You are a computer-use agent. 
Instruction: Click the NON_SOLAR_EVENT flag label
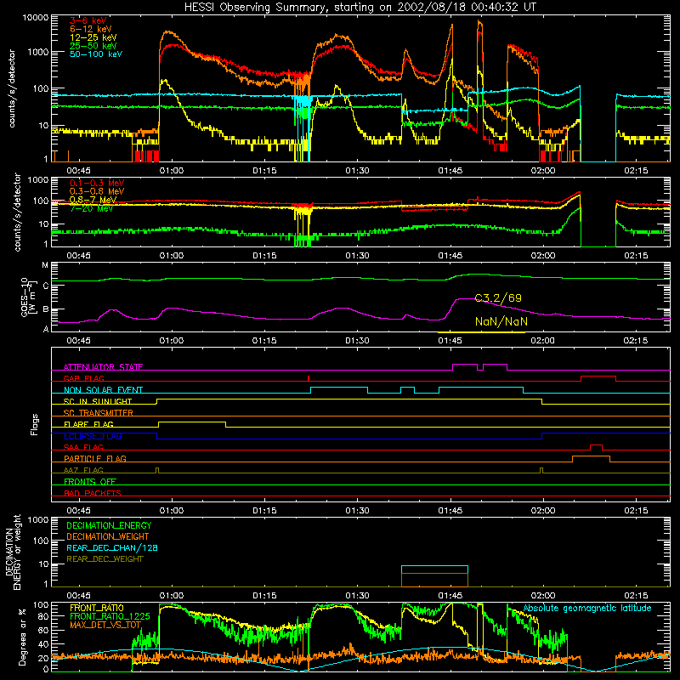(103, 390)
